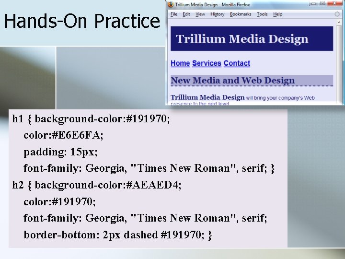Click the Hands-On Practice slide title
345x259 pixels.
[x=82, y=21]
